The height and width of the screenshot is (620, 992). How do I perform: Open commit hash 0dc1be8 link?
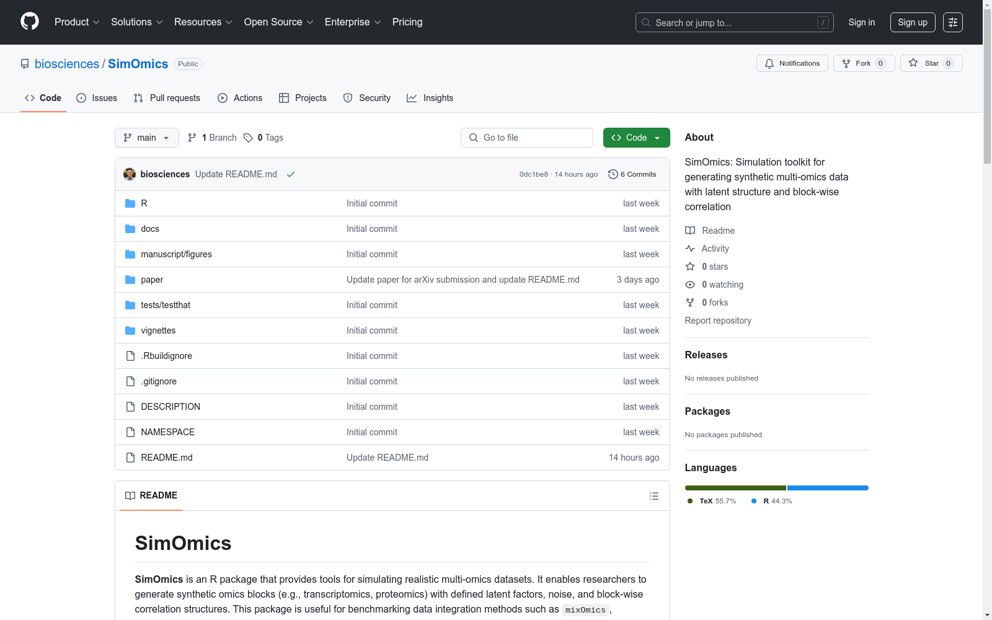point(534,174)
